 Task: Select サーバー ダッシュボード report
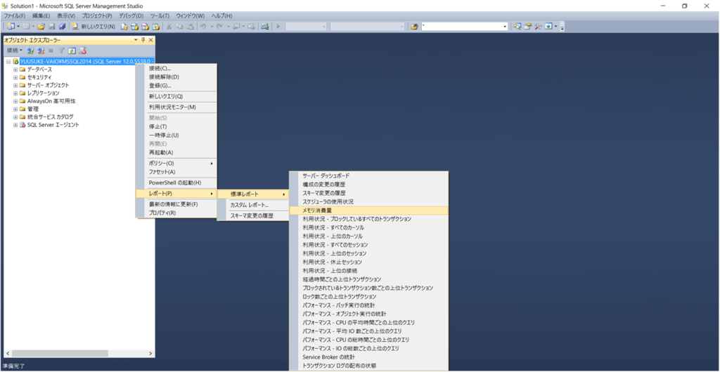[x=368, y=175]
